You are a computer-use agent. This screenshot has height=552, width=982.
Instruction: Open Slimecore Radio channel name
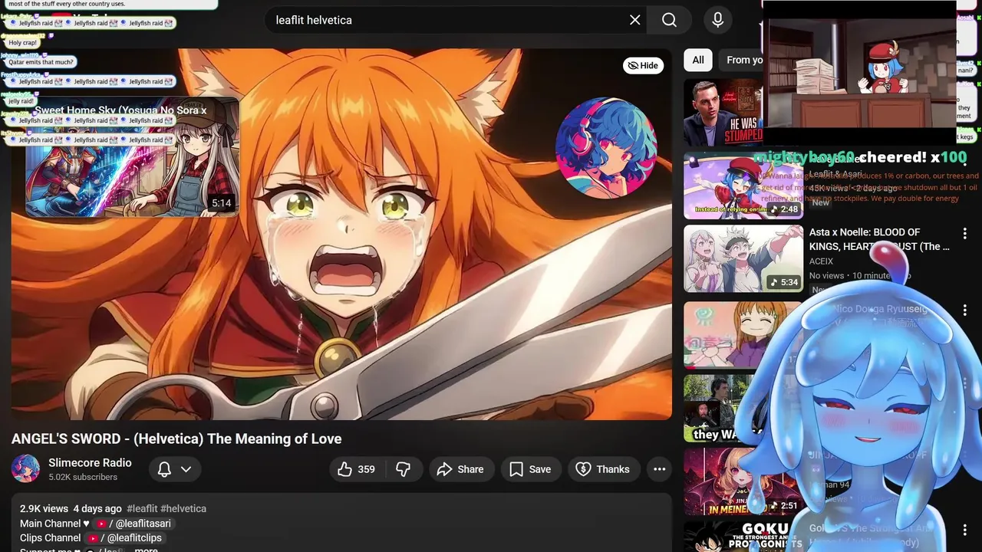coord(90,463)
